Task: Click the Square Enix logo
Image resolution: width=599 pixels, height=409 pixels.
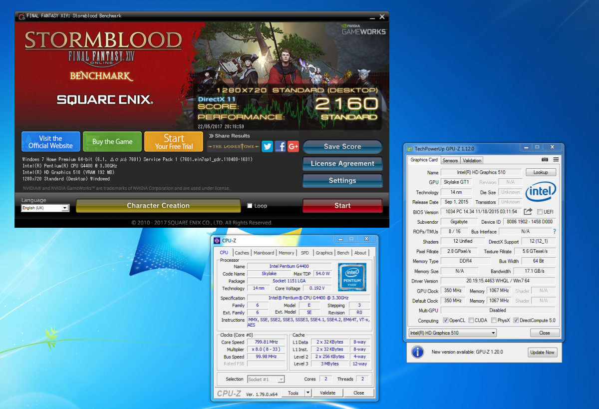Action: 105,99
